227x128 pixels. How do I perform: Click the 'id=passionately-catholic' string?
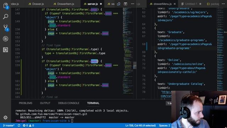pos(177,72)
